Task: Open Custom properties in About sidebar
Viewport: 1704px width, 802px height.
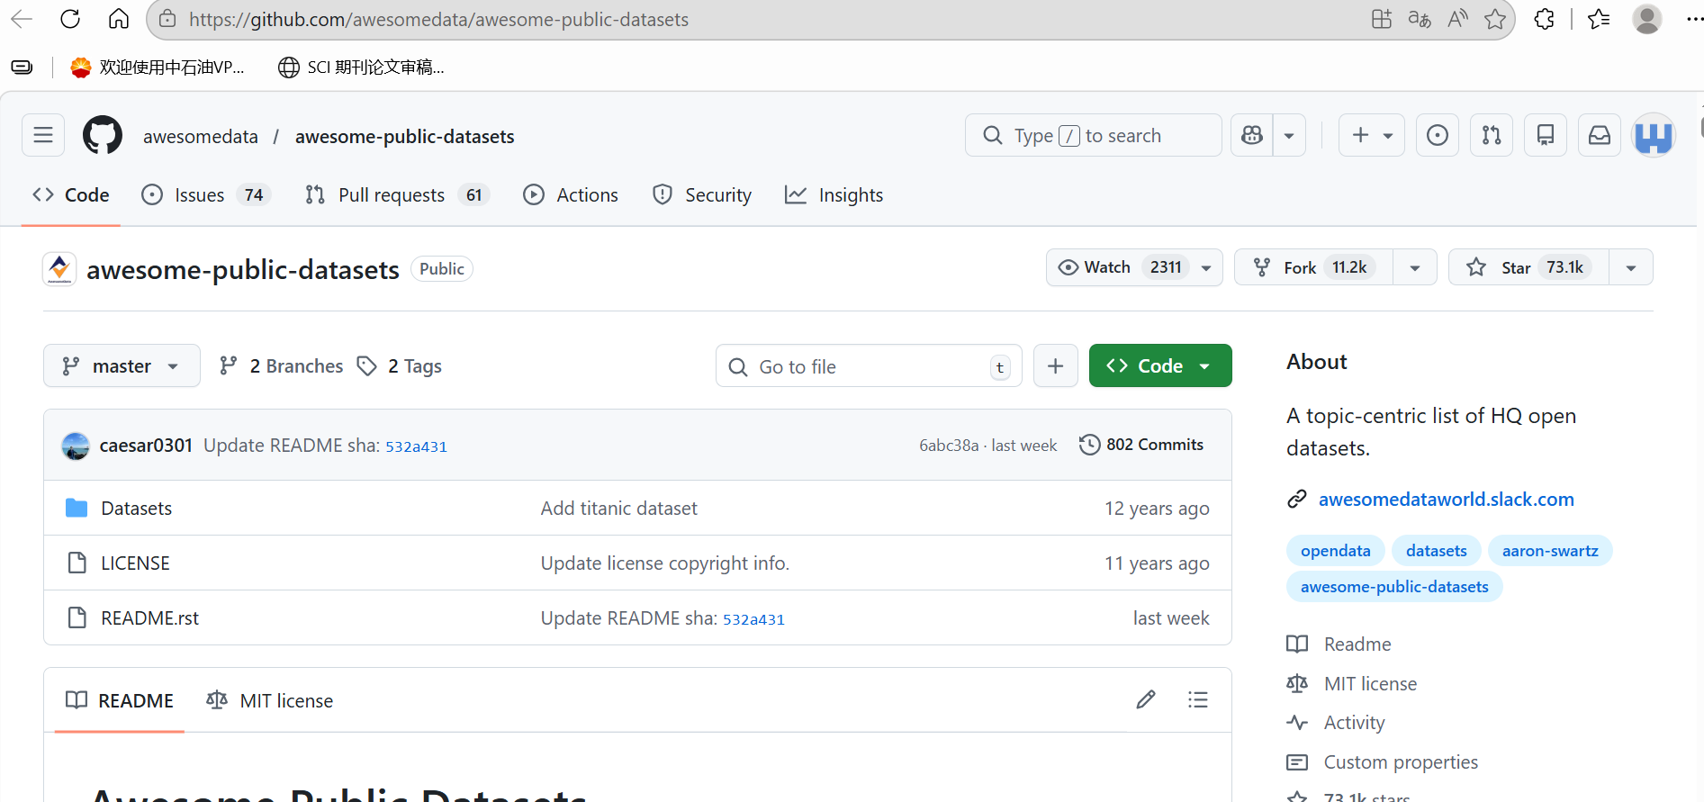Action: coord(1401,762)
